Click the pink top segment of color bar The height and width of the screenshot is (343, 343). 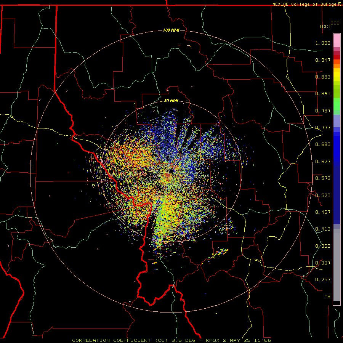pyautogui.click(x=337, y=41)
